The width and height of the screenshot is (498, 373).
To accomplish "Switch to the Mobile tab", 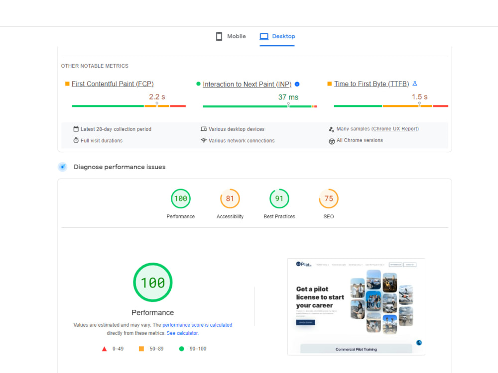I will [x=231, y=36].
